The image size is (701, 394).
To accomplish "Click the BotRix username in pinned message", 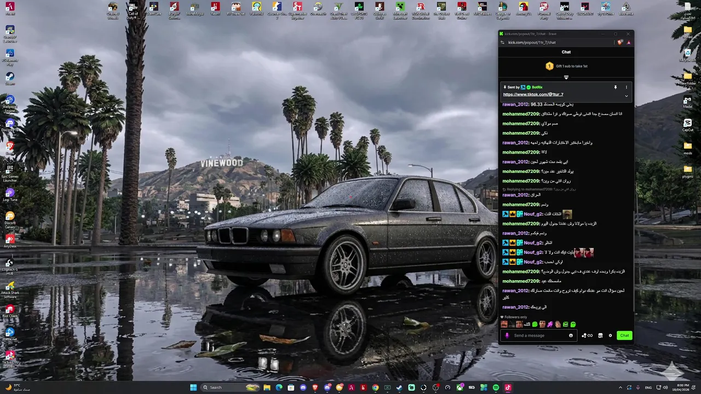I will (537, 87).
